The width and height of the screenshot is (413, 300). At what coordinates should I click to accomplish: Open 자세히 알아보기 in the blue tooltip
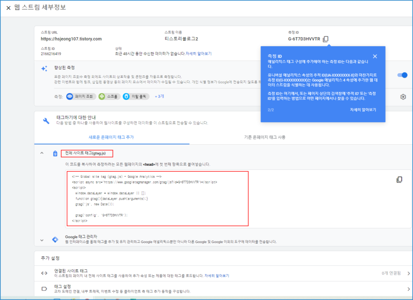(363, 109)
